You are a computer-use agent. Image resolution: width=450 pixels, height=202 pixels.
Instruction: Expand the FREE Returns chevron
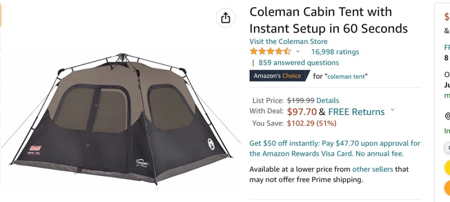(392, 110)
